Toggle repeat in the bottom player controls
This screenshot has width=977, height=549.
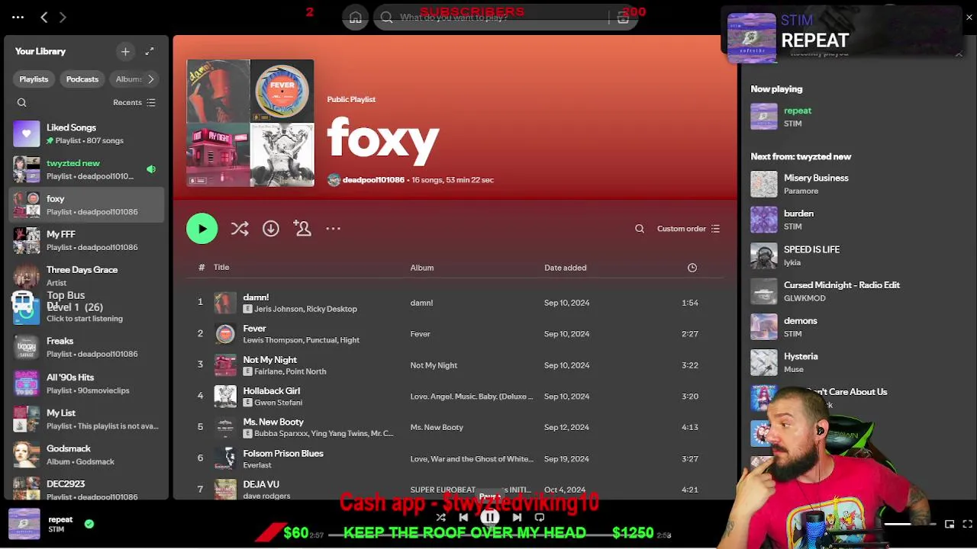[540, 518]
